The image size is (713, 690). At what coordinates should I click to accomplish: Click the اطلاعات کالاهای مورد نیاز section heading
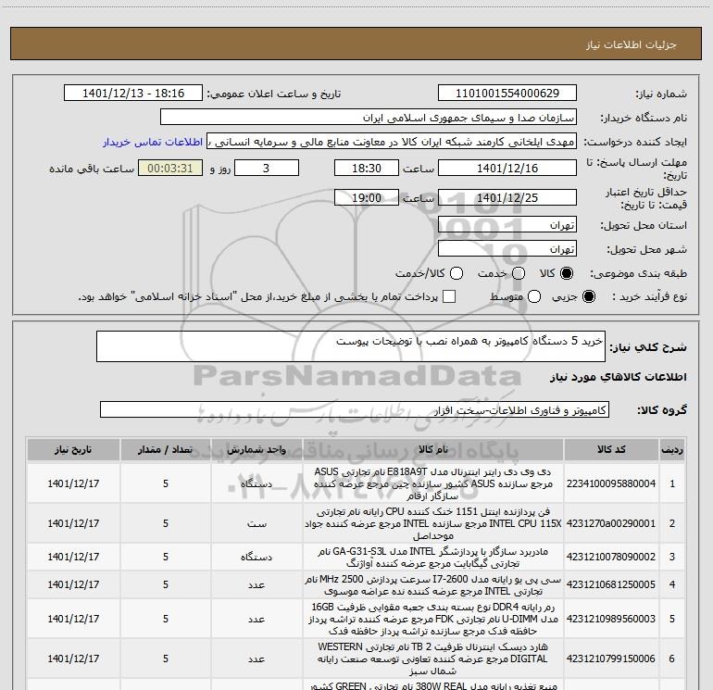click(618, 377)
